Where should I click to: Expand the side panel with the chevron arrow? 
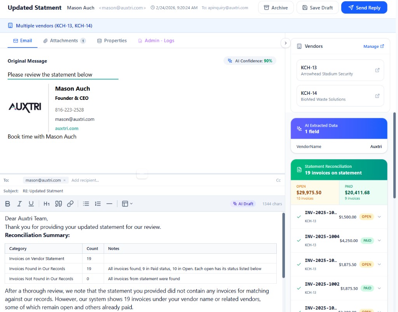286,43
